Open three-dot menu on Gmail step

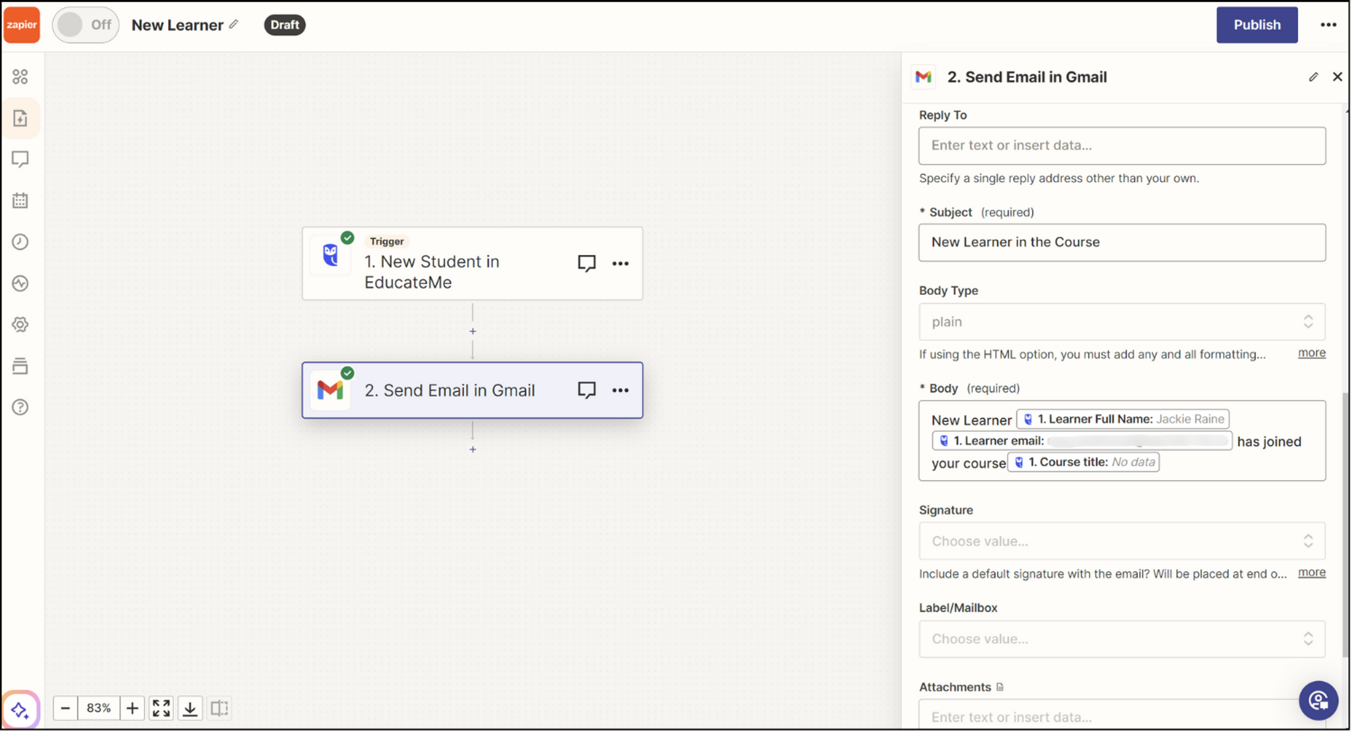[x=620, y=390]
